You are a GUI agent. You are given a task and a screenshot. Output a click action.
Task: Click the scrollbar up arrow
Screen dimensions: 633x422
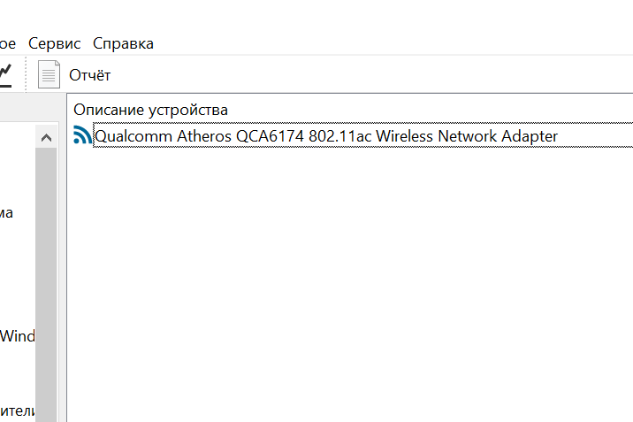[x=47, y=138]
